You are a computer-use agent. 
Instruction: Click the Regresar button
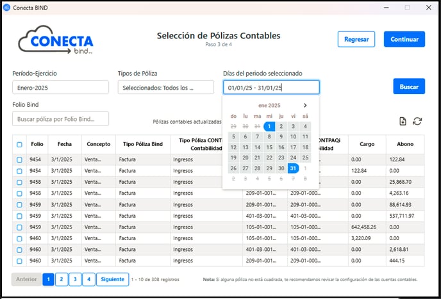(x=356, y=39)
